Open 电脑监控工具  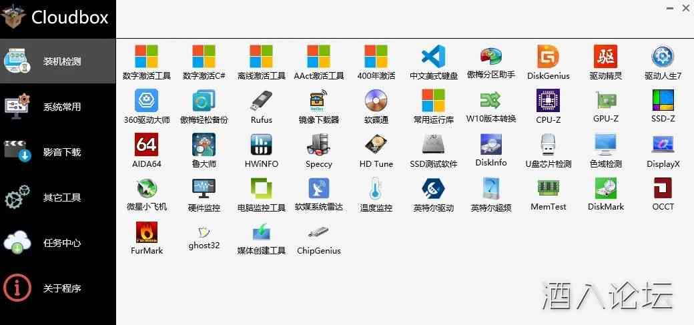[261, 188]
